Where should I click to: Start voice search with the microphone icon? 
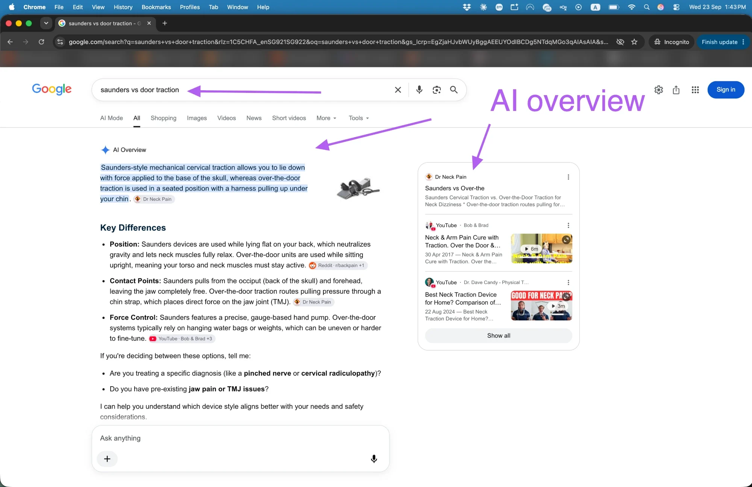[x=419, y=90]
